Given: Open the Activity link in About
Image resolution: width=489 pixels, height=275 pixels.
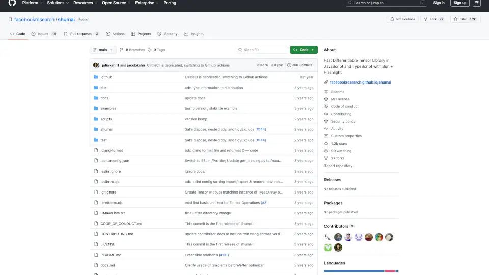Looking at the screenshot, I should (337, 129).
